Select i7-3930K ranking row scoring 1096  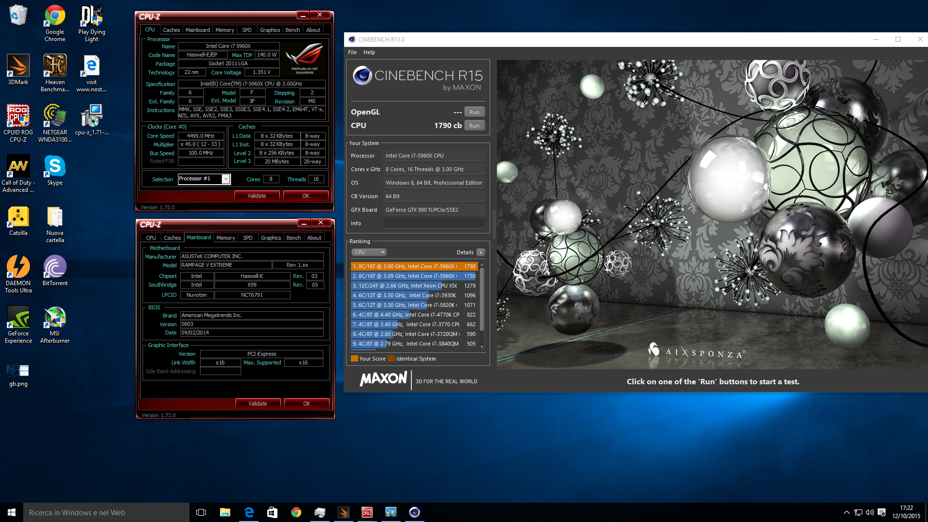[414, 295]
